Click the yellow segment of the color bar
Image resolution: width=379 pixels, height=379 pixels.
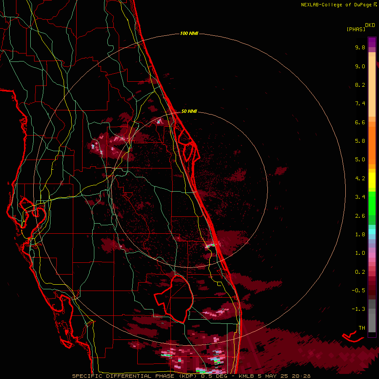point(372,180)
